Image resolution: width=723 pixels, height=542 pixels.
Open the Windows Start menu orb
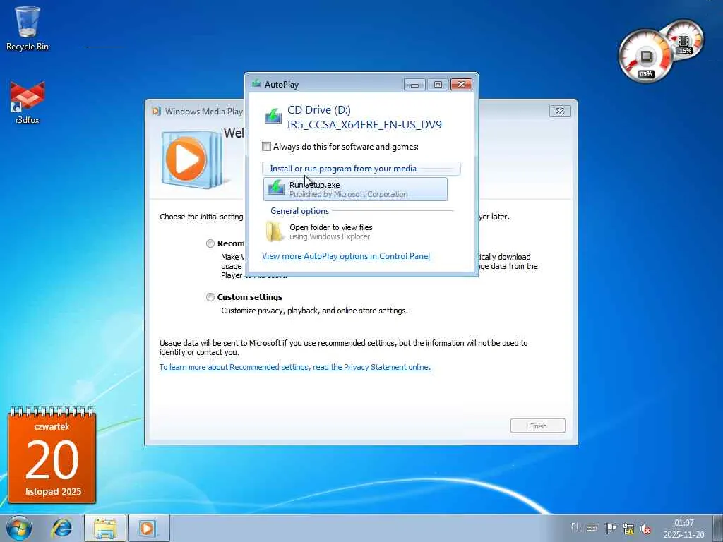pyautogui.click(x=19, y=528)
